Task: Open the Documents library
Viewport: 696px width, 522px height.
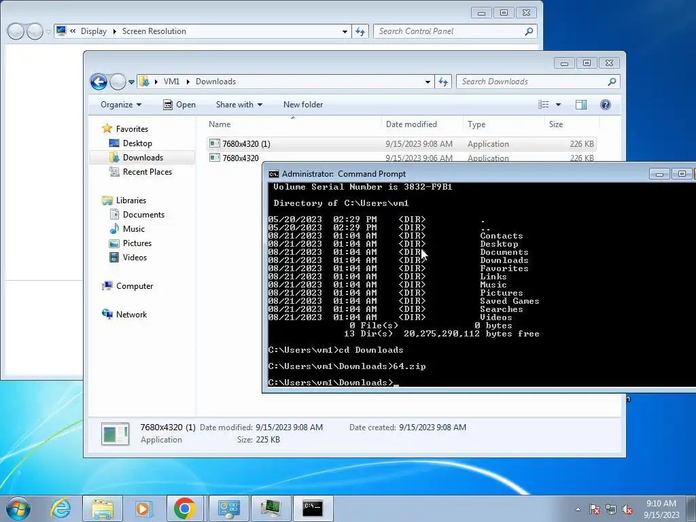Action: [x=137, y=214]
